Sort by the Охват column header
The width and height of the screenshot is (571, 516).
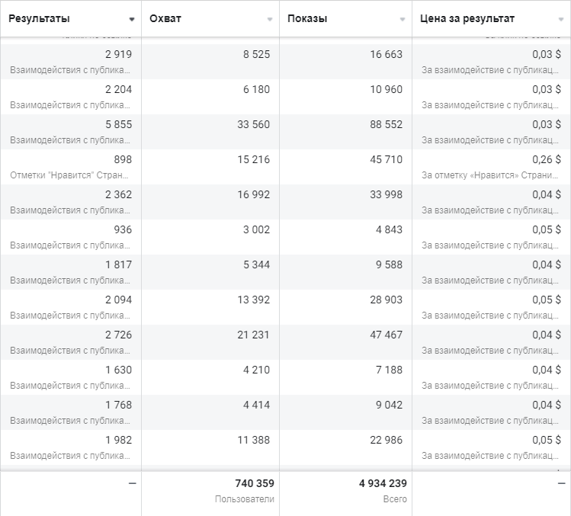165,18
